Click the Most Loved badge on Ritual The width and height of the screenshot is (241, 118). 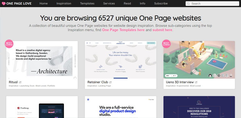9,44
